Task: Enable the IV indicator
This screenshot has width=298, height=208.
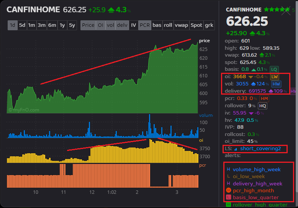Action: (x=134, y=25)
